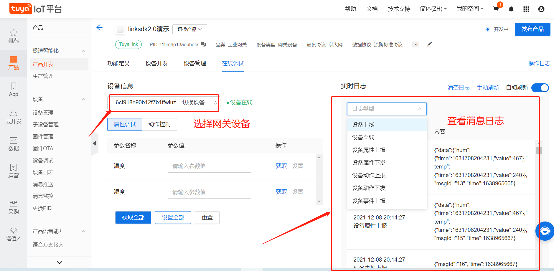The image size is (554, 271).
Task: Select 在线调试 tab
Action: coord(233,63)
